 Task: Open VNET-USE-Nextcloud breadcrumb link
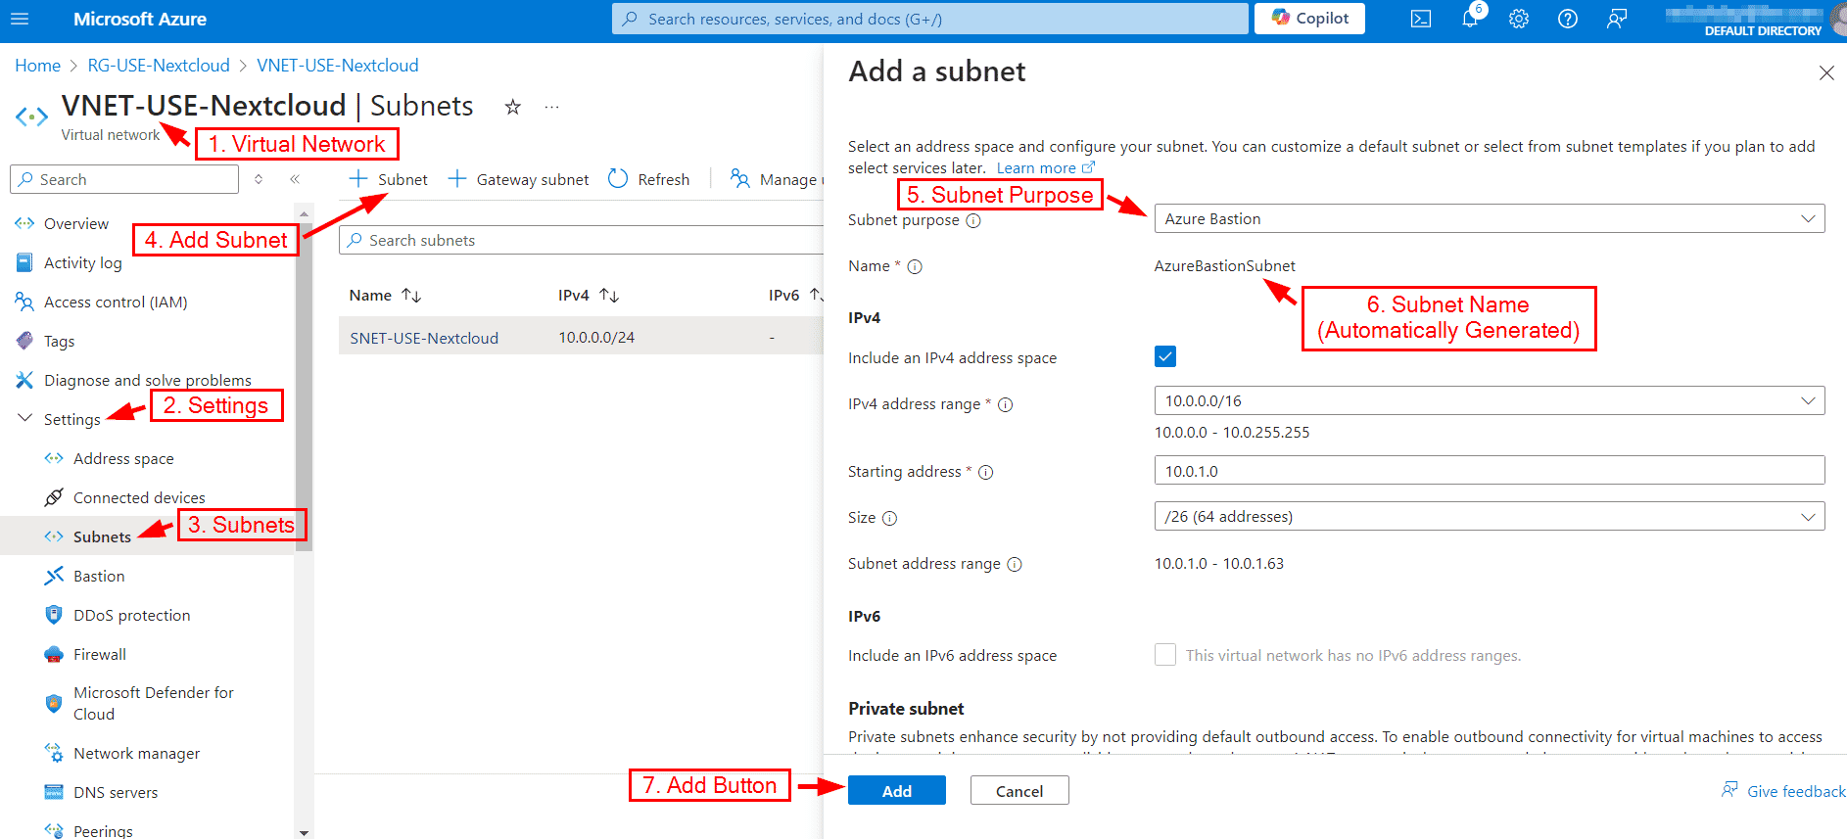pos(338,66)
